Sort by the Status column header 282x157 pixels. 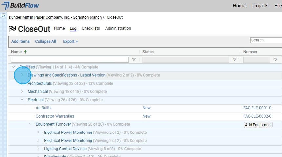[x=148, y=52]
